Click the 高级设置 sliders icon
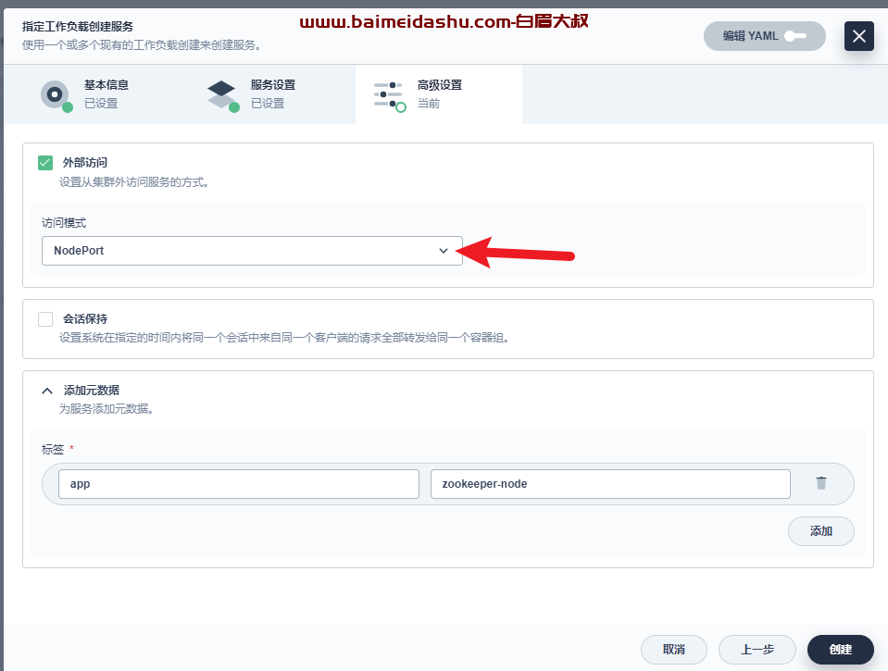This screenshot has width=888, height=671. (389, 95)
